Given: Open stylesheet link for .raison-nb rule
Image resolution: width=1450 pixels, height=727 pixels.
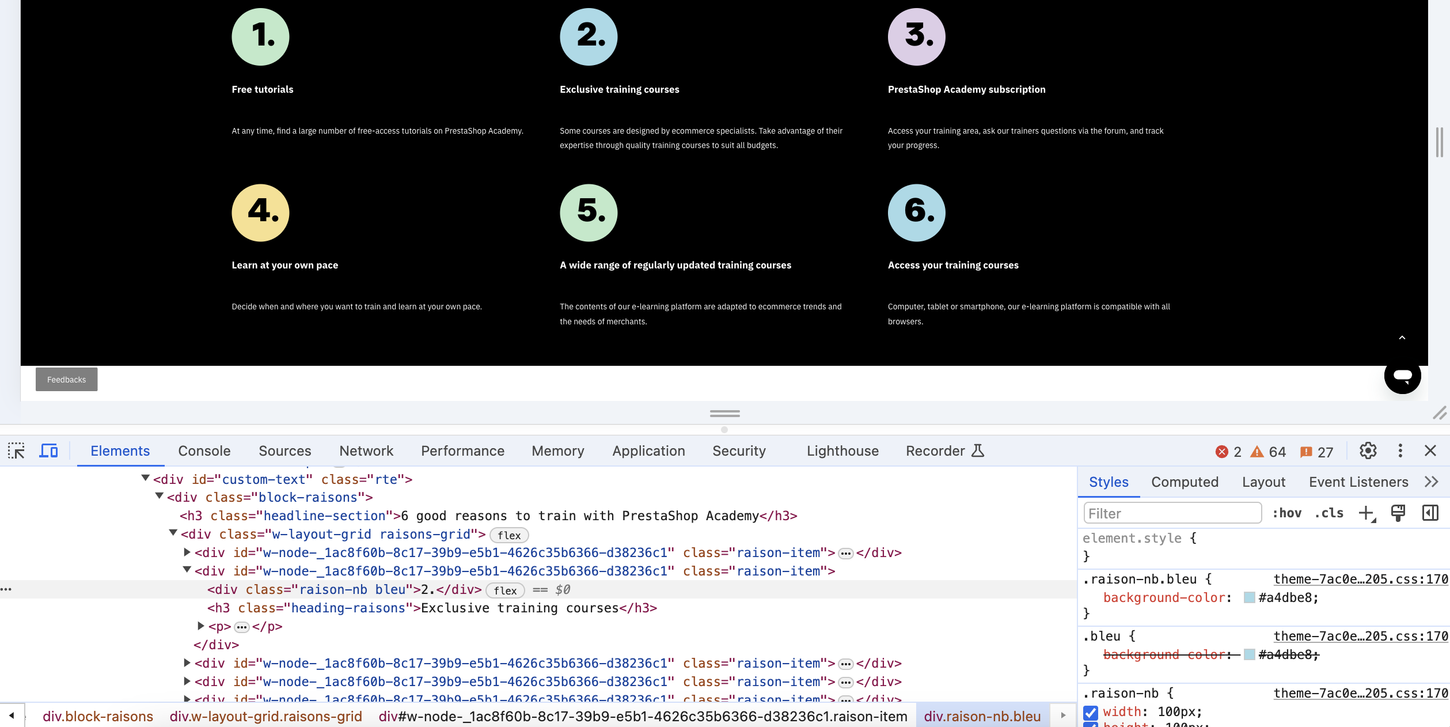Looking at the screenshot, I should click(1360, 693).
